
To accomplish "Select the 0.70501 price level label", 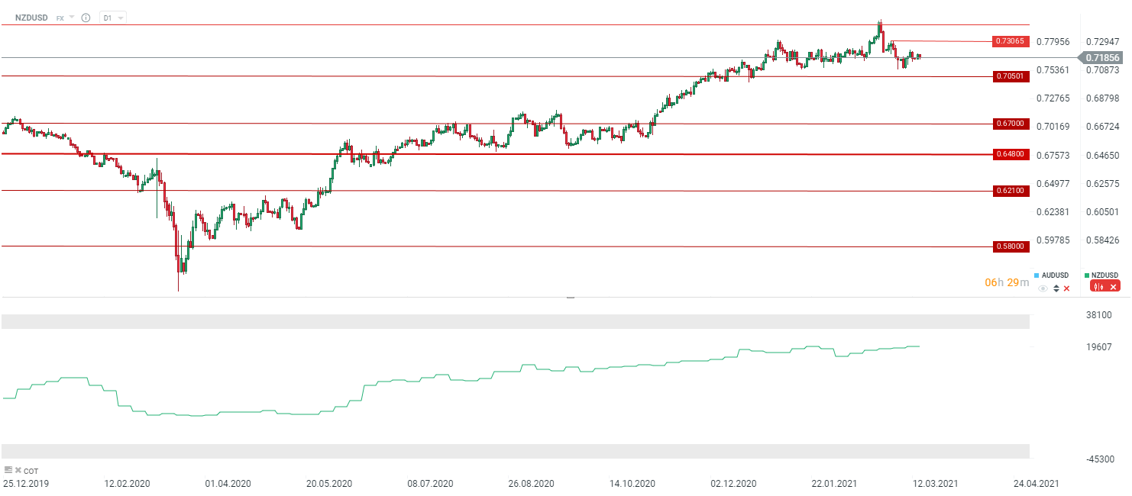I will pyautogui.click(x=1010, y=76).
